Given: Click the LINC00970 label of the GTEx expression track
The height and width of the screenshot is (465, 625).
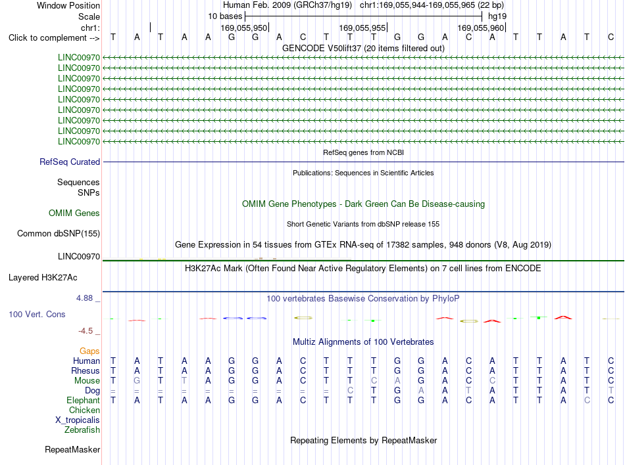Looking at the screenshot, I should [x=78, y=257].
